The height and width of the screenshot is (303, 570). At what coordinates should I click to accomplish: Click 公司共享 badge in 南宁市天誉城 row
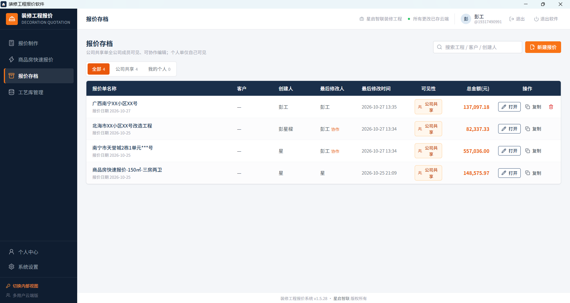point(428,151)
